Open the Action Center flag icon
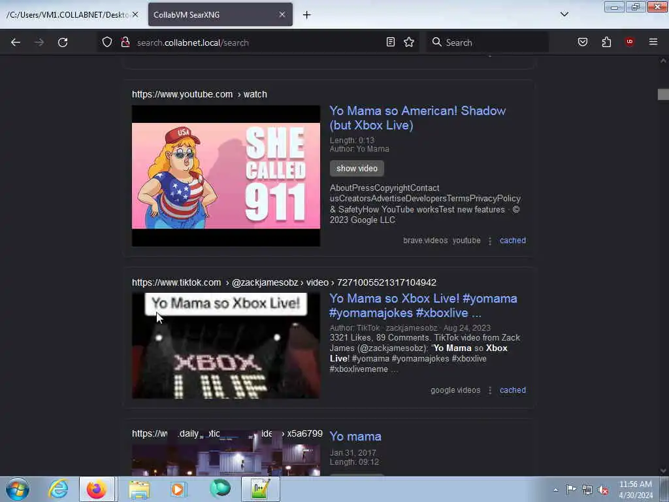Image resolution: width=669 pixels, height=502 pixels. click(571, 490)
